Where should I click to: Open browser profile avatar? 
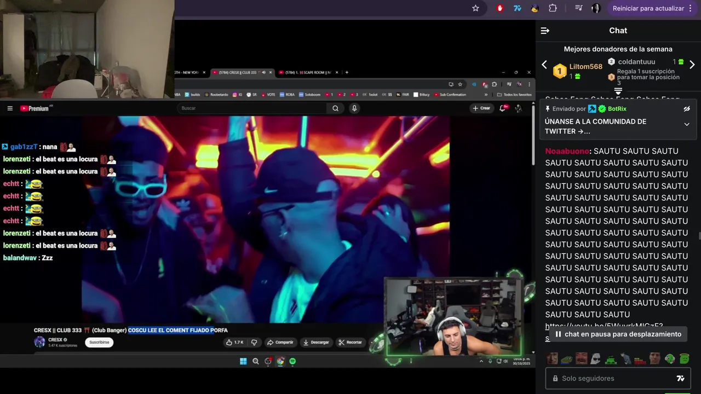coord(596,8)
